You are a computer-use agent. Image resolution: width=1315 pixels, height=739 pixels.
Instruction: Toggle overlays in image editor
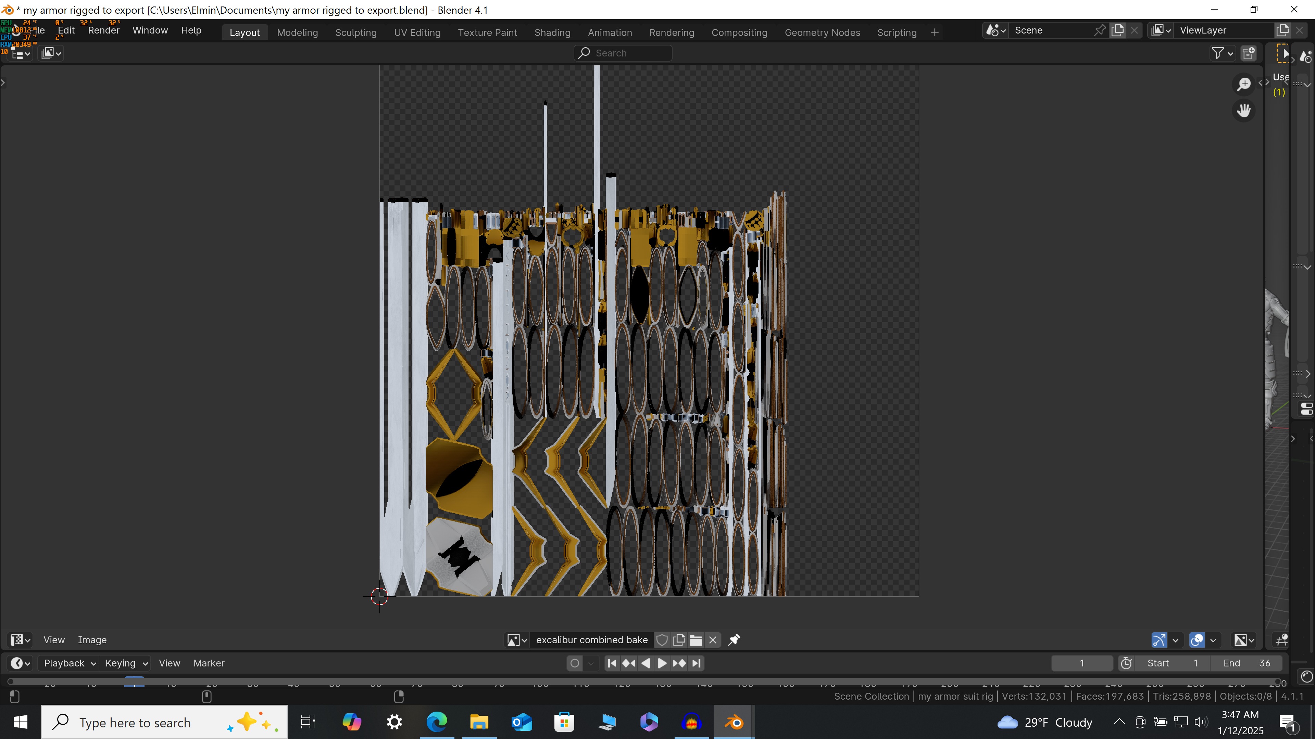click(x=1197, y=639)
